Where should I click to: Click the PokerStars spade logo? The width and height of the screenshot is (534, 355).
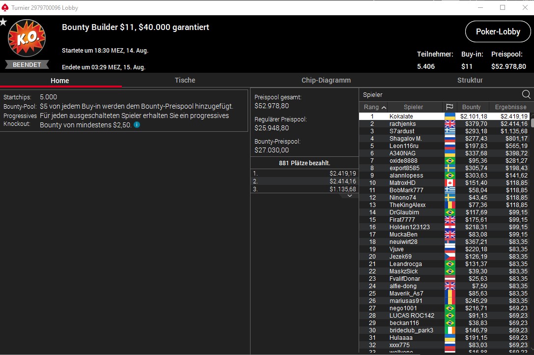click(5, 7)
